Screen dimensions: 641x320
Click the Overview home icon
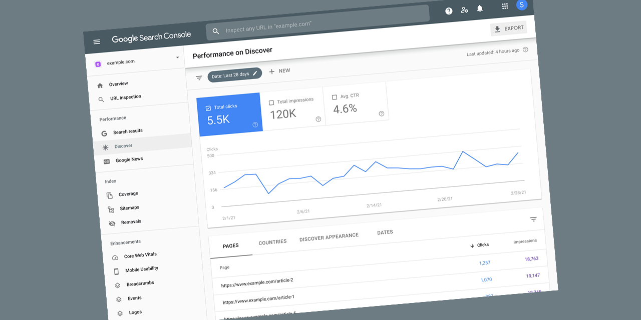pyautogui.click(x=100, y=85)
